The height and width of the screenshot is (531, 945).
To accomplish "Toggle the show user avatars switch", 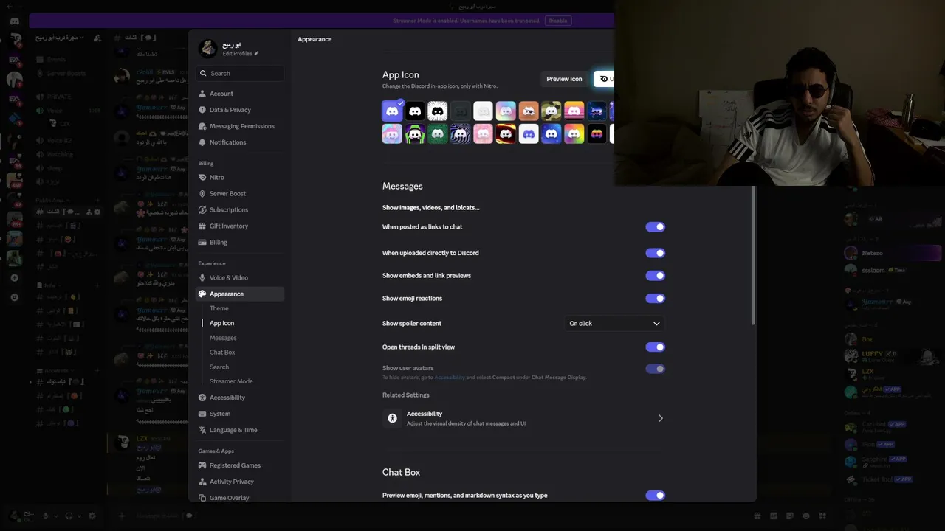I will (x=655, y=369).
